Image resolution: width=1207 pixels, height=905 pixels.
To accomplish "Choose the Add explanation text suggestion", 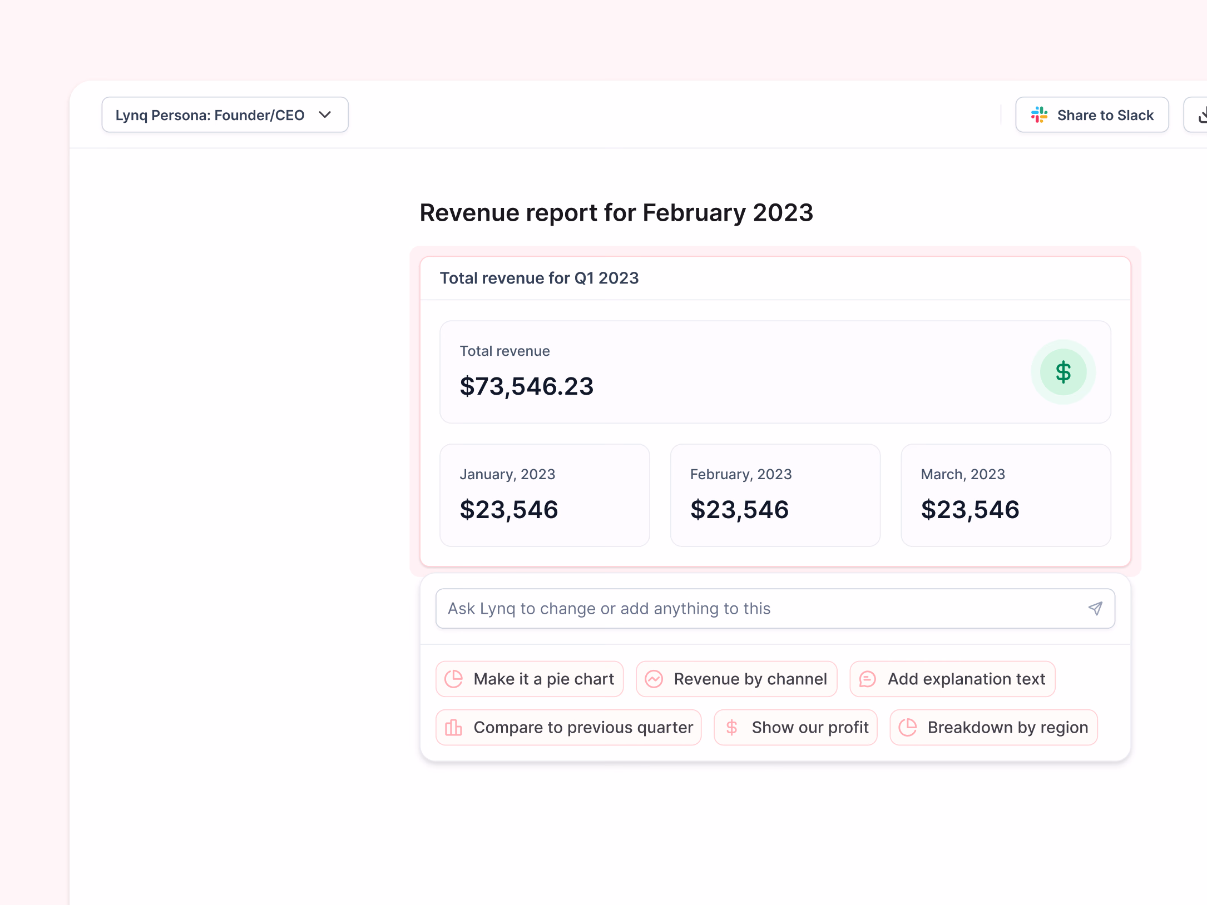I will coord(952,679).
